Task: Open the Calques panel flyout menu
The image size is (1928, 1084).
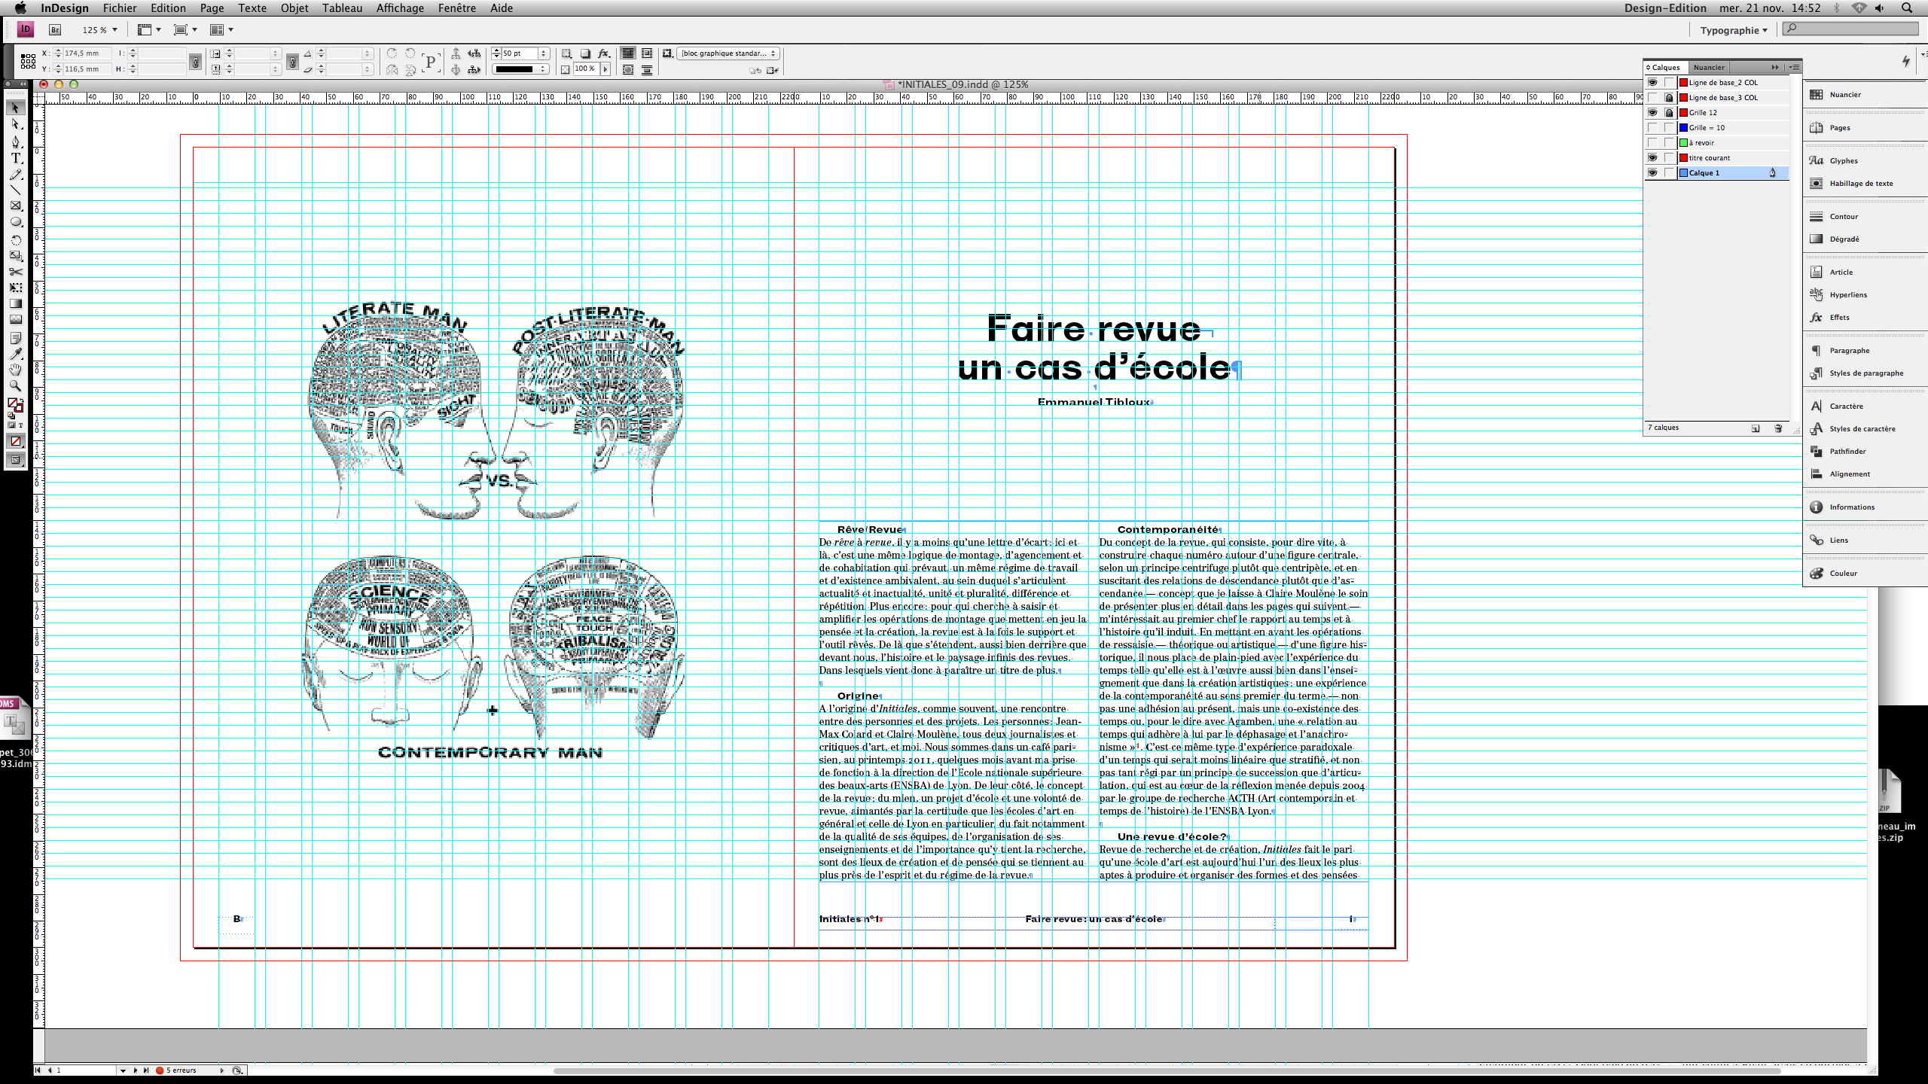Action: click(x=1794, y=67)
